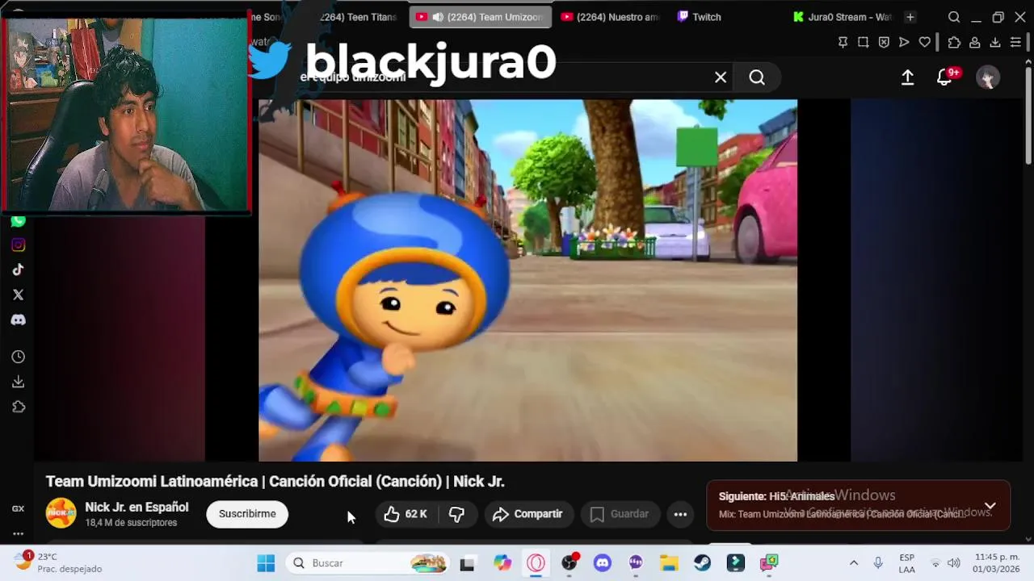Screen dimensions: 1034x581
Task: Open the ad blocker shield icon
Action: (x=884, y=42)
